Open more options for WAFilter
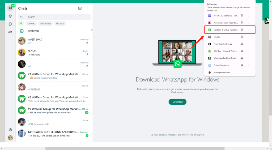This screenshot has height=150, width=272. click(x=249, y=51)
